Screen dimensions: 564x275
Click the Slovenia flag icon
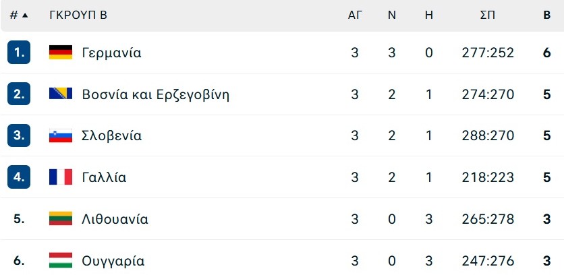pyautogui.click(x=61, y=135)
